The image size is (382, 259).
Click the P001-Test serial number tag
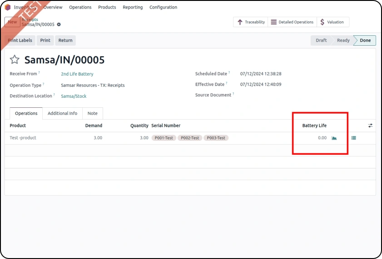164,138
